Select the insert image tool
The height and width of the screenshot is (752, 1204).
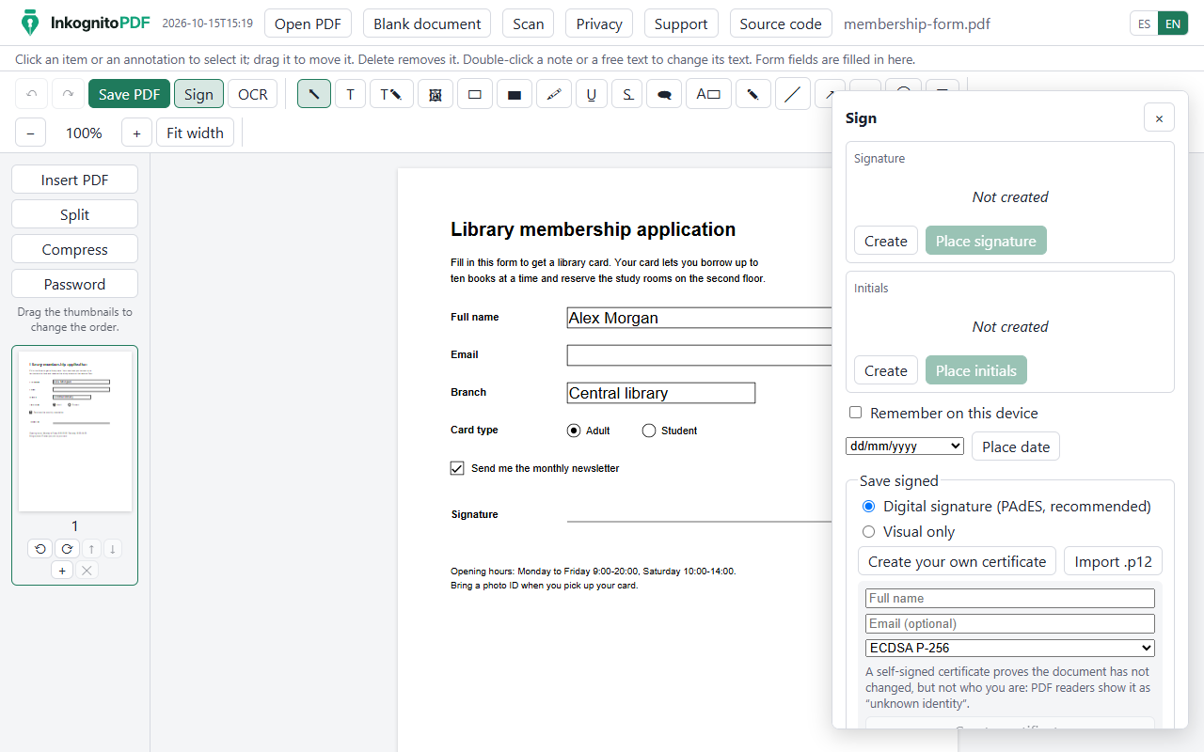[x=436, y=94]
